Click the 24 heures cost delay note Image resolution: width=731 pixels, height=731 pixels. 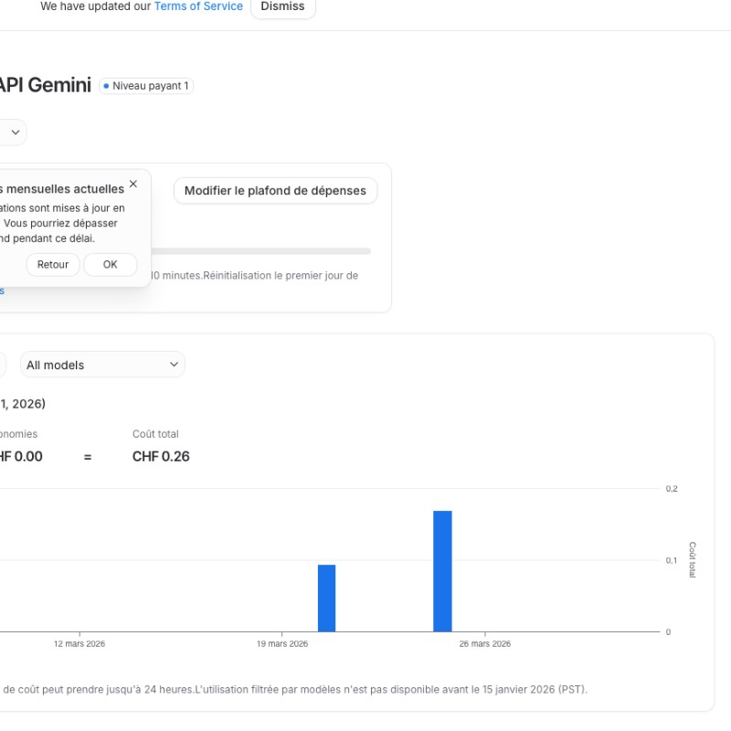point(295,690)
